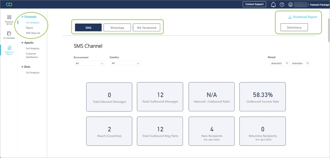Open the user profile icon

(290, 5)
